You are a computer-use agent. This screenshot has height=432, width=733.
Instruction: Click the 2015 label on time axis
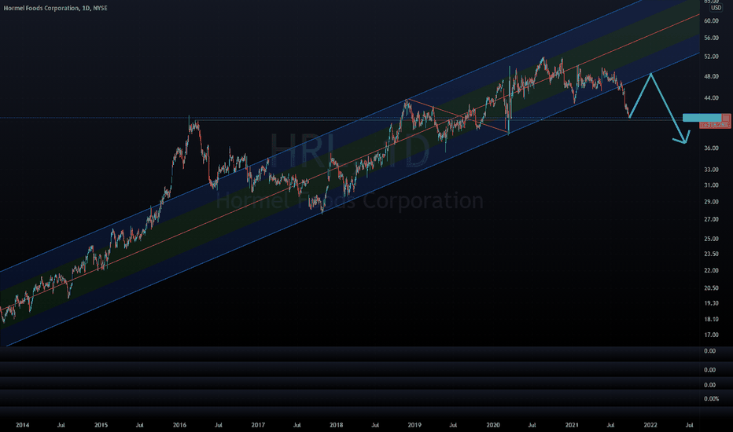[101, 425]
